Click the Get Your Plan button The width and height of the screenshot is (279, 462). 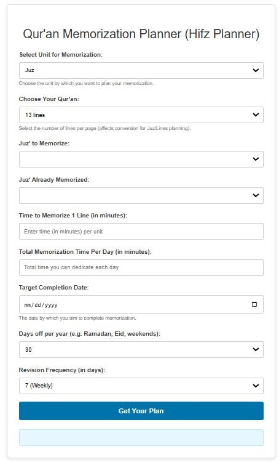point(141,411)
